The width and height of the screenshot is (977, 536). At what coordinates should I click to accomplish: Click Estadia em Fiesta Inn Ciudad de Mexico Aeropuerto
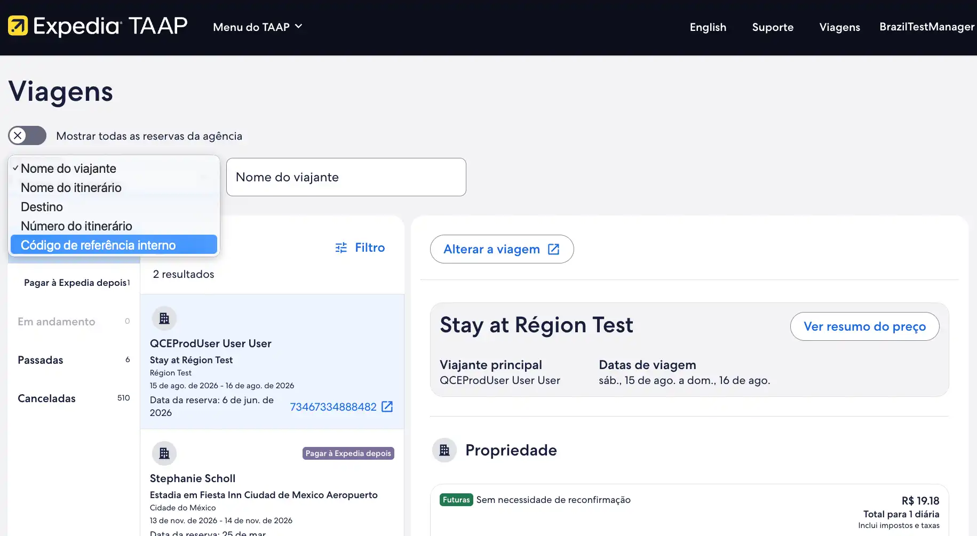[x=264, y=495]
